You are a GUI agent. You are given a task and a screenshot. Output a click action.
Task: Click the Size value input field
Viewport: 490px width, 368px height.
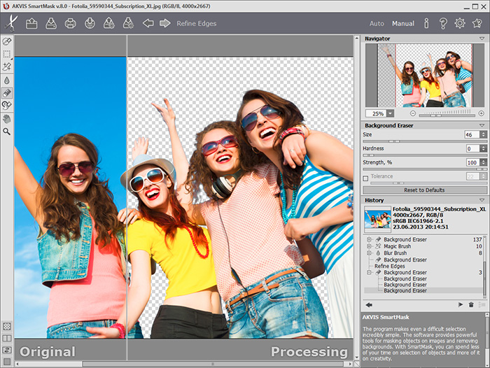coord(472,134)
